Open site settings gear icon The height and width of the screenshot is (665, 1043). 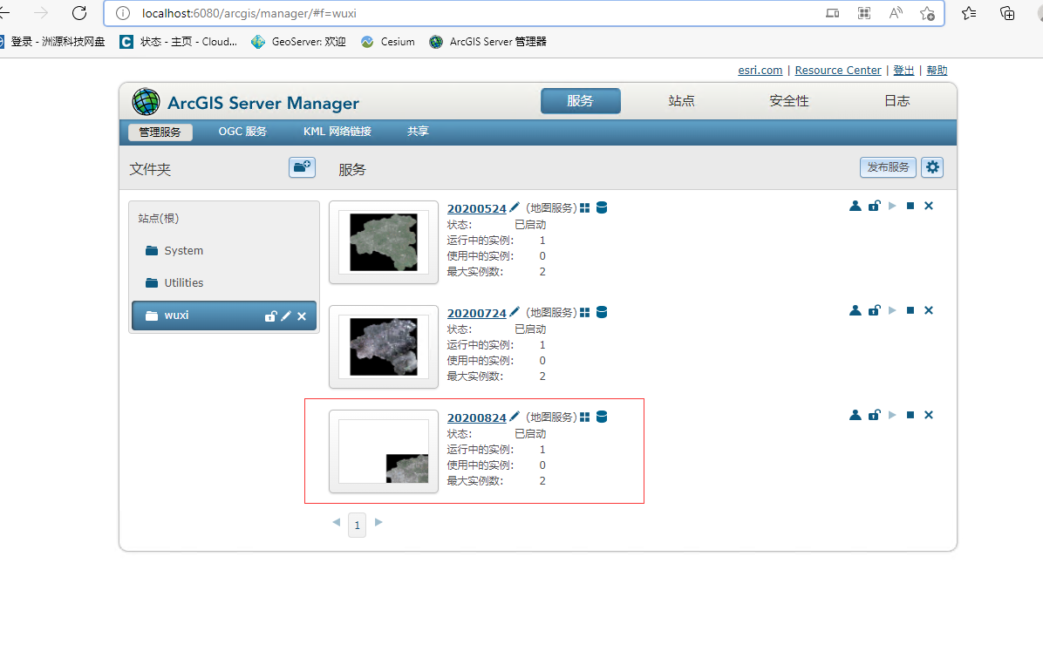932,167
